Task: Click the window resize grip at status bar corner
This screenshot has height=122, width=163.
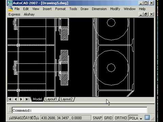Action: 153,118
